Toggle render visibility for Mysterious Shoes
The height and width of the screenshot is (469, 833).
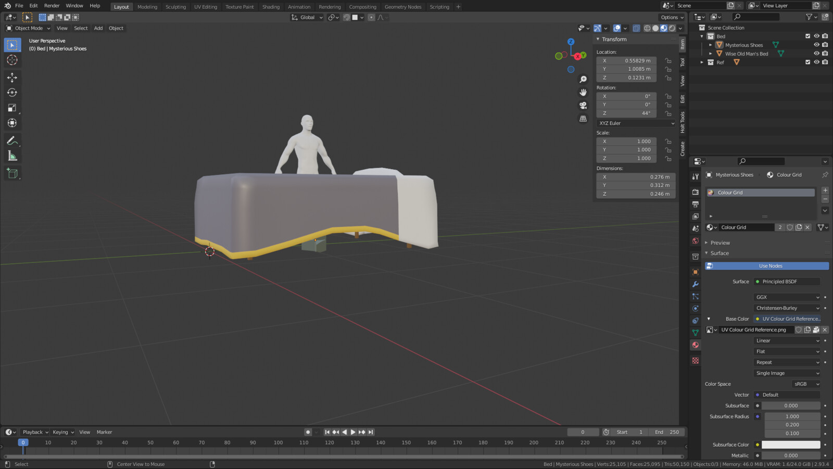click(x=825, y=45)
